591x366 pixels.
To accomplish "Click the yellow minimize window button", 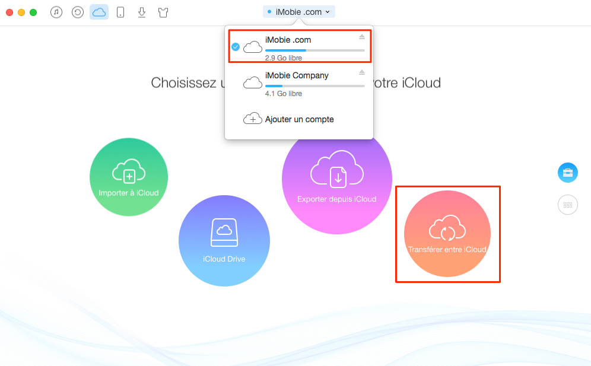I will [x=21, y=12].
